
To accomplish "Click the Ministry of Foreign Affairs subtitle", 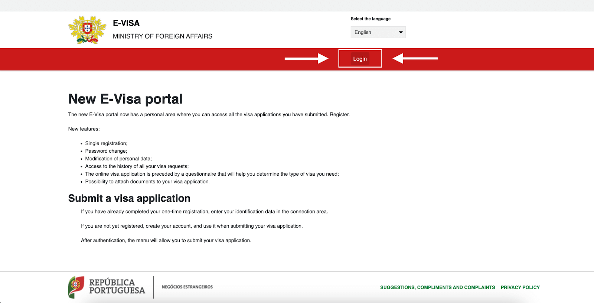I will tap(162, 36).
